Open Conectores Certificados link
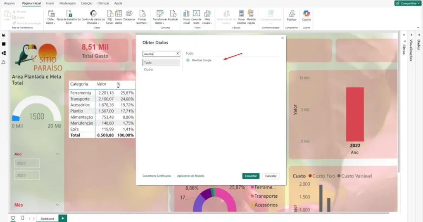Screen dimensions: 423x222 click(x=157, y=176)
